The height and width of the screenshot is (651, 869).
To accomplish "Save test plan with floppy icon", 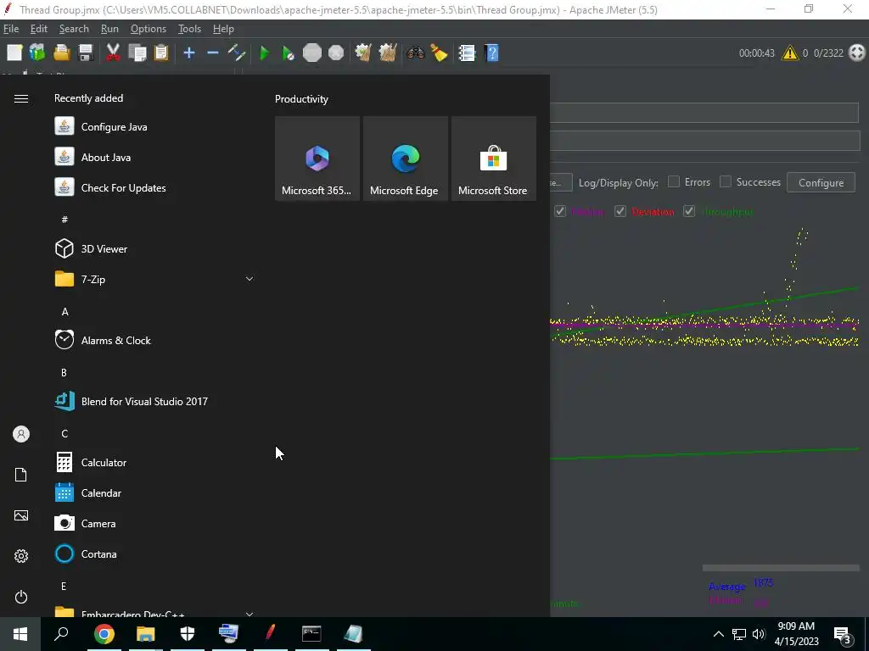I will pyautogui.click(x=86, y=53).
